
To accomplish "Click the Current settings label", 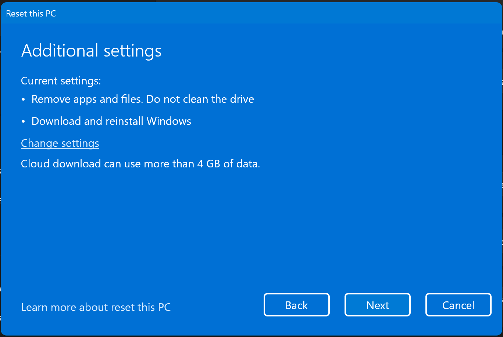I will pyautogui.click(x=61, y=81).
